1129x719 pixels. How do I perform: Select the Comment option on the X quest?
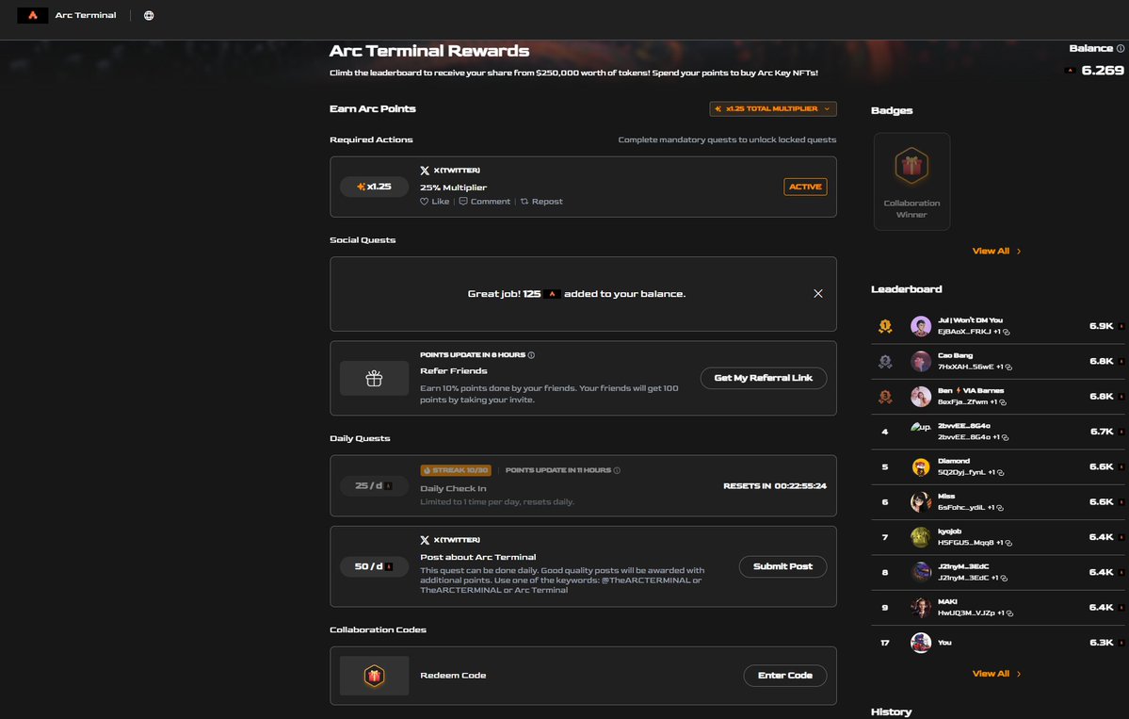(x=485, y=201)
